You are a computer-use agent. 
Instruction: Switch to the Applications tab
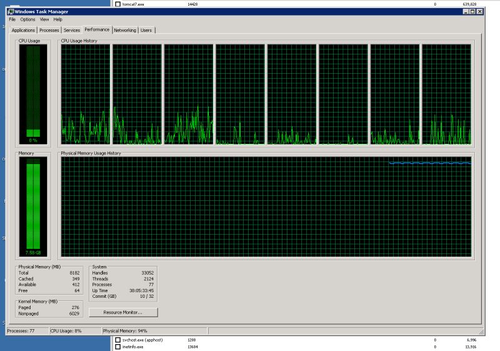coord(23,30)
